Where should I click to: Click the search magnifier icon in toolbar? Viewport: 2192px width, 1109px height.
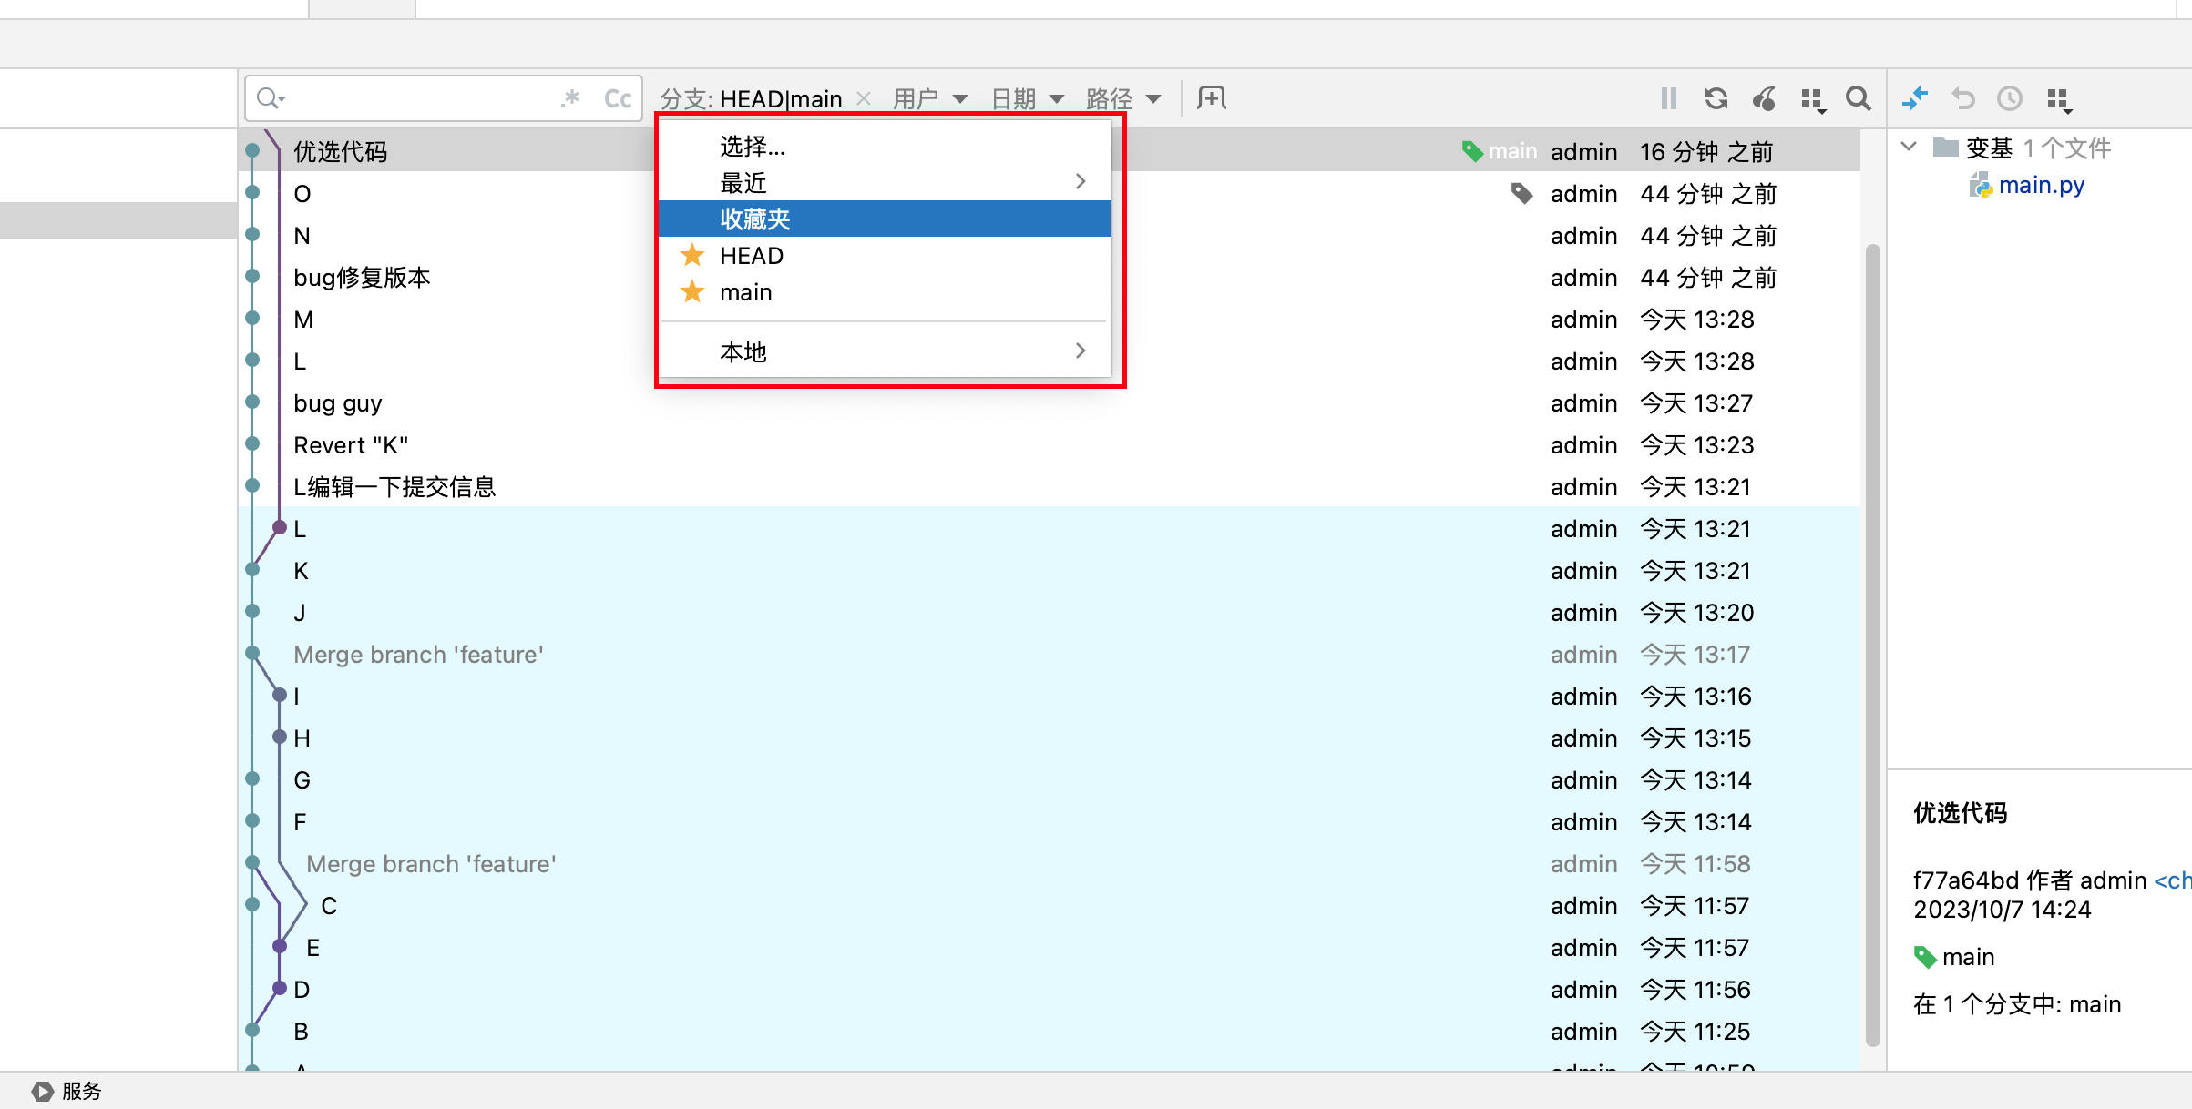click(1855, 99)
